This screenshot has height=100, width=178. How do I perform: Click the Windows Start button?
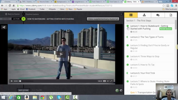3,97
